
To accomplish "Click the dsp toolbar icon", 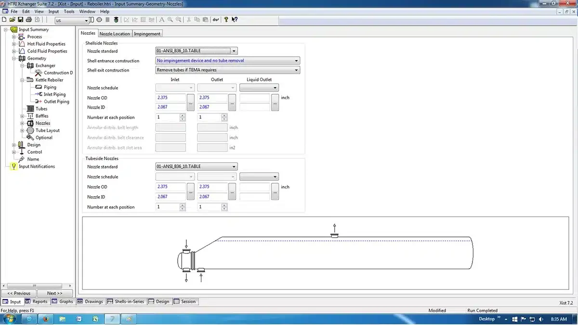I will (216, 20).
